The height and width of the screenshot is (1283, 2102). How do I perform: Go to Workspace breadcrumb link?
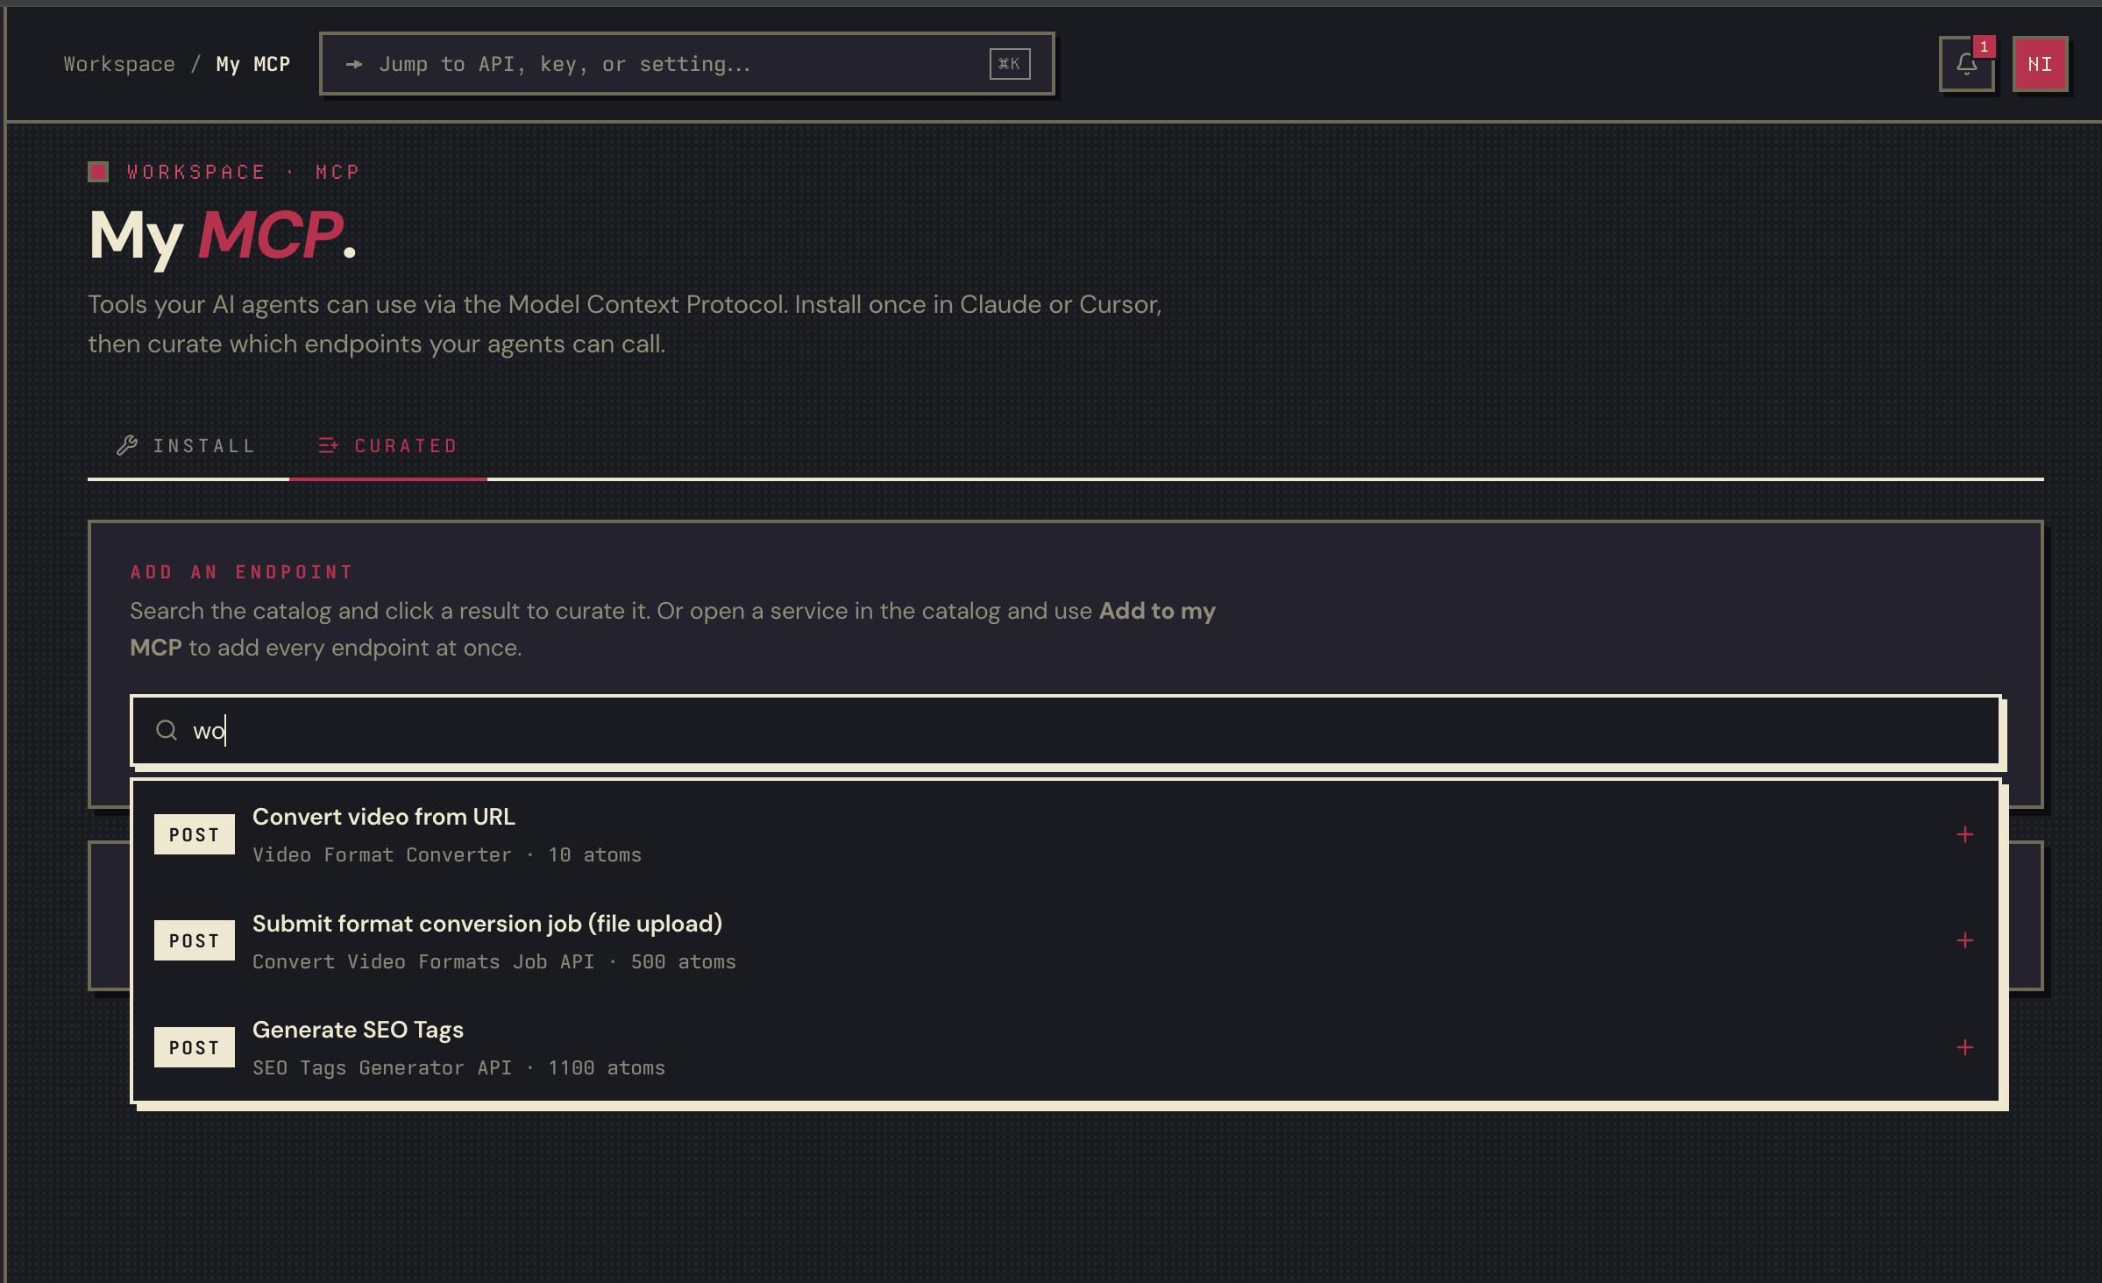click(119, 64)
